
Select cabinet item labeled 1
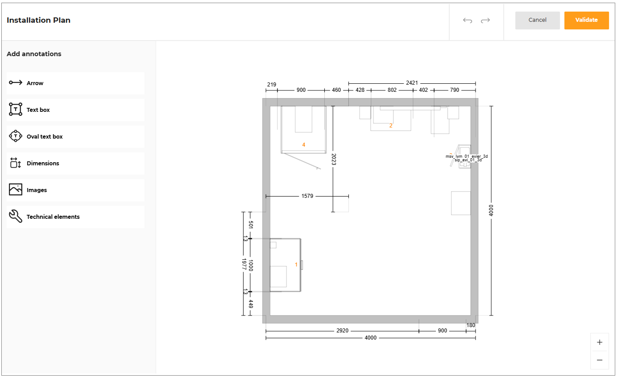(x=296, y=264)
